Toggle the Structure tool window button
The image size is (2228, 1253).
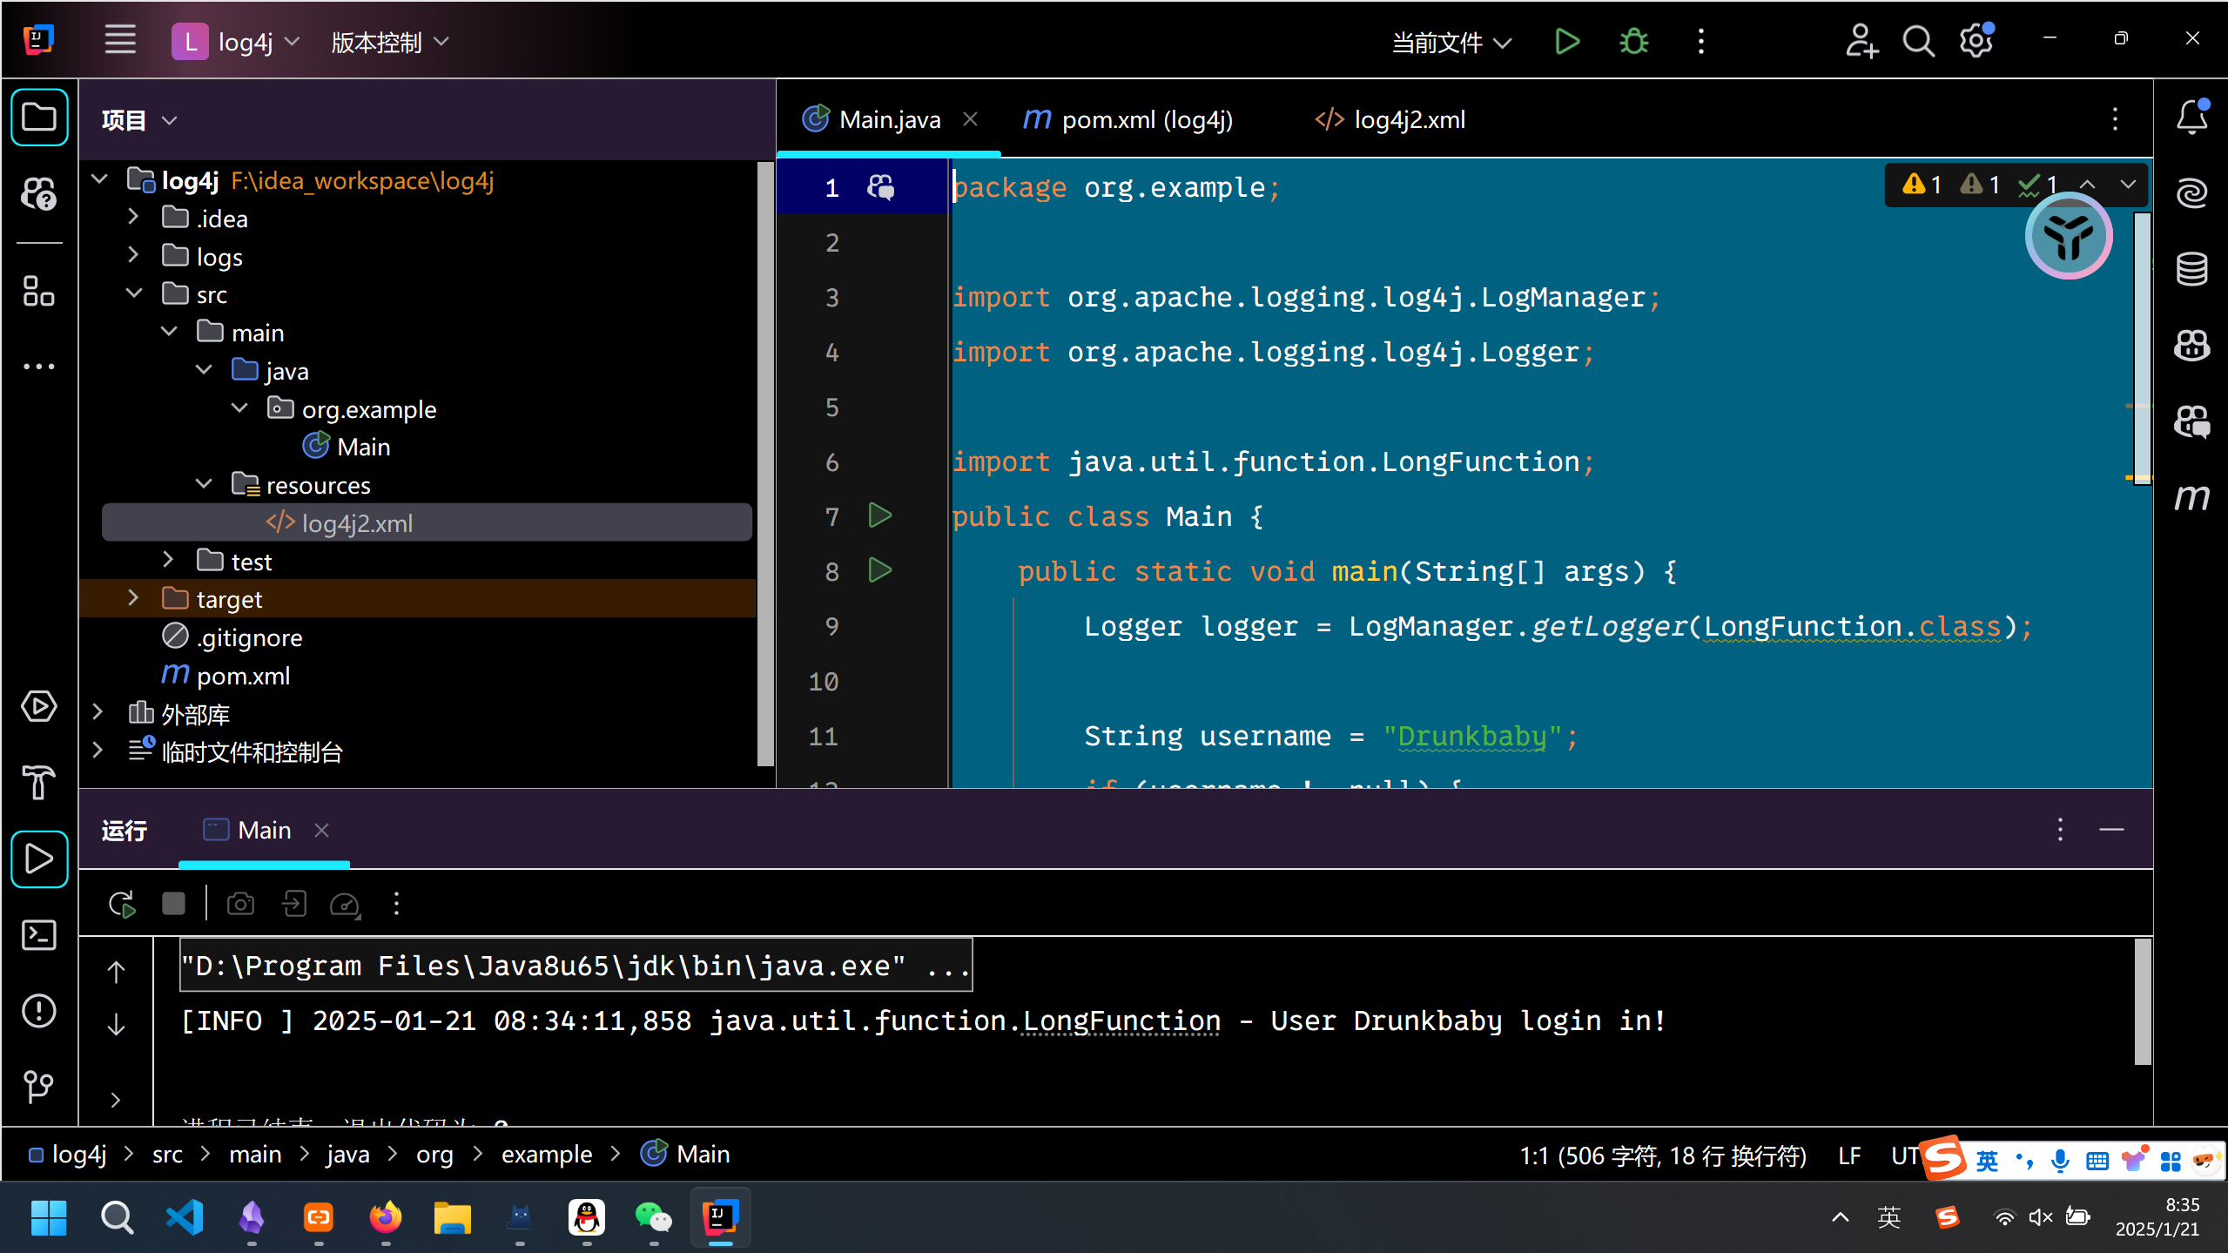point(39,292)
